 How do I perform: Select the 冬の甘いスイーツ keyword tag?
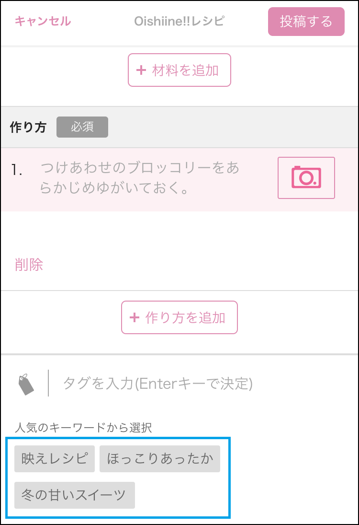75,495
